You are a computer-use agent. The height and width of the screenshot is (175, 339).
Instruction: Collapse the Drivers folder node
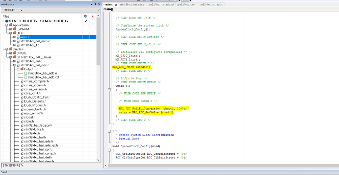(7, 49)
